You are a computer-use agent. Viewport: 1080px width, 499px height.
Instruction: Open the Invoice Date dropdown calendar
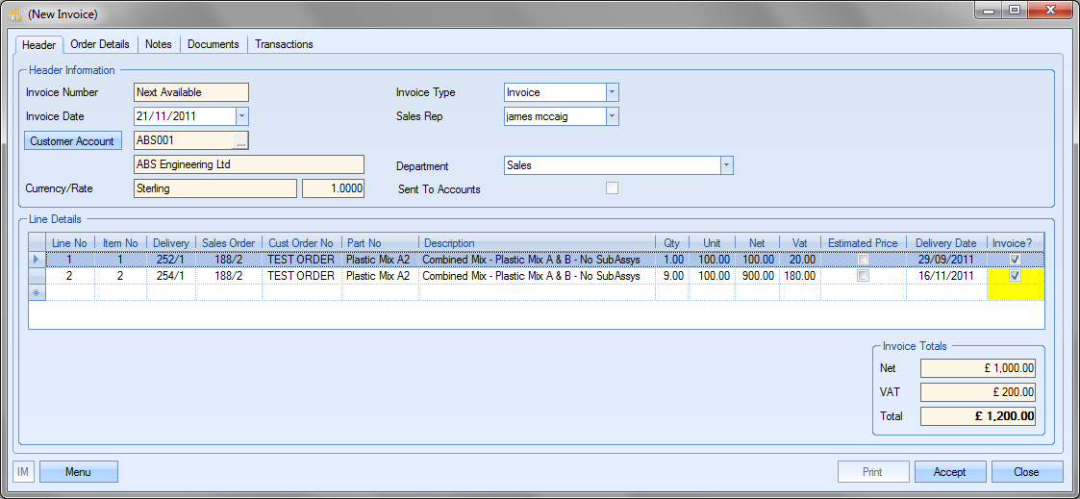click(x=241, y=116)
